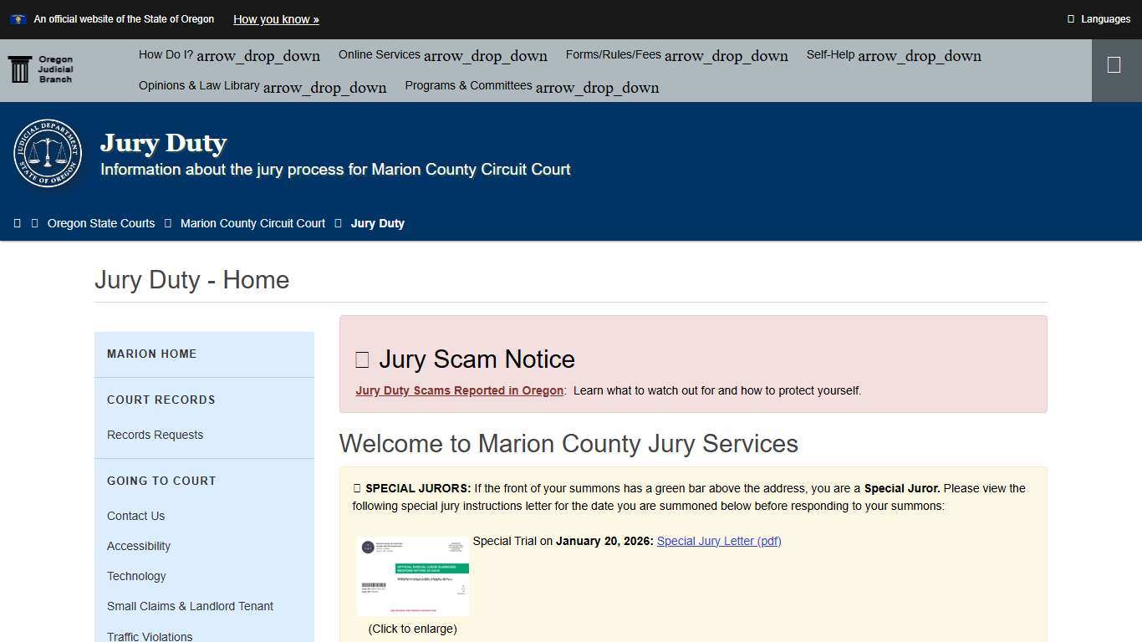Select COURT RECORDS in the sidebar

[161, 400]
